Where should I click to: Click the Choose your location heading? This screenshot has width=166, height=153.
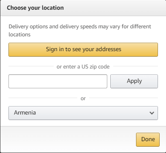[35, 8]
